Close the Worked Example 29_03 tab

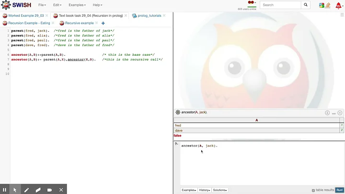[46, 16]
